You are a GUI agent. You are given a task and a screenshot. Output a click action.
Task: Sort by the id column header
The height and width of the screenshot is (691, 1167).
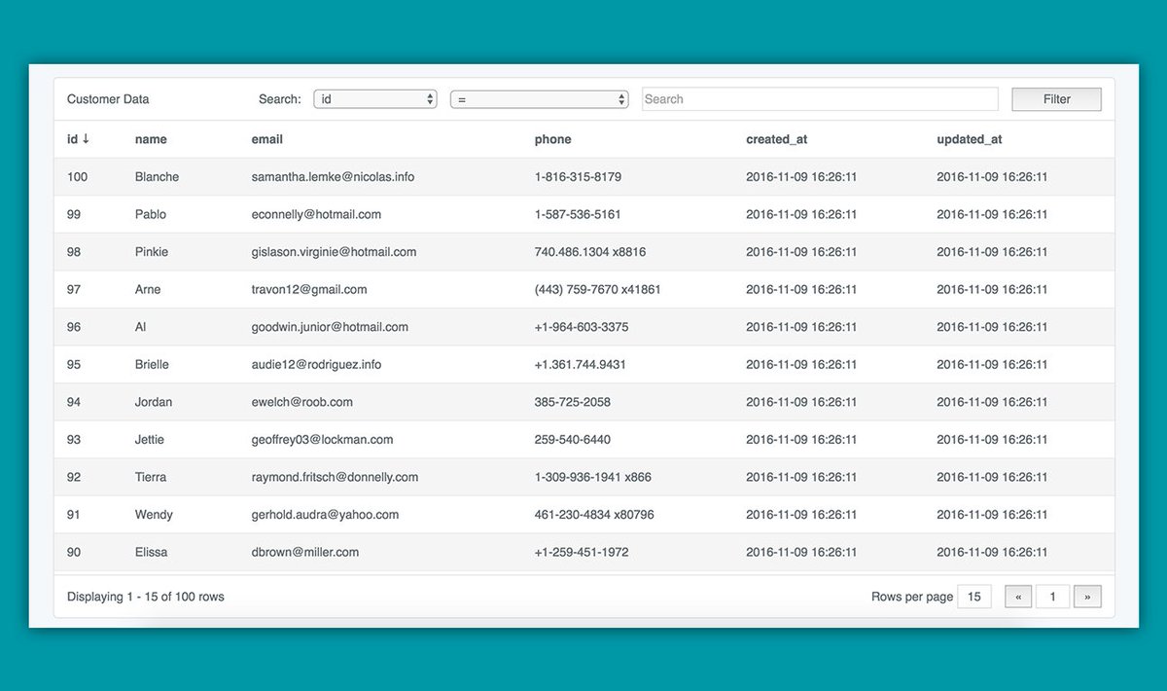tap(78, 139)
